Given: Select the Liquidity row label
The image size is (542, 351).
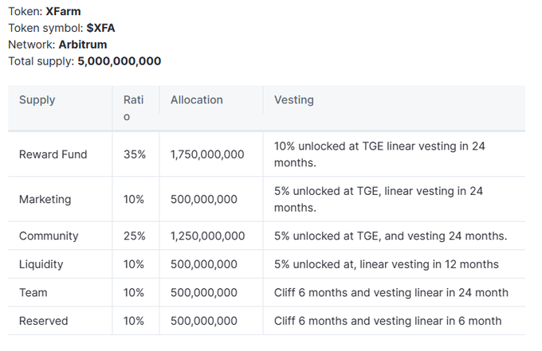Looking at the screenshot, I should tap(41, 264).
